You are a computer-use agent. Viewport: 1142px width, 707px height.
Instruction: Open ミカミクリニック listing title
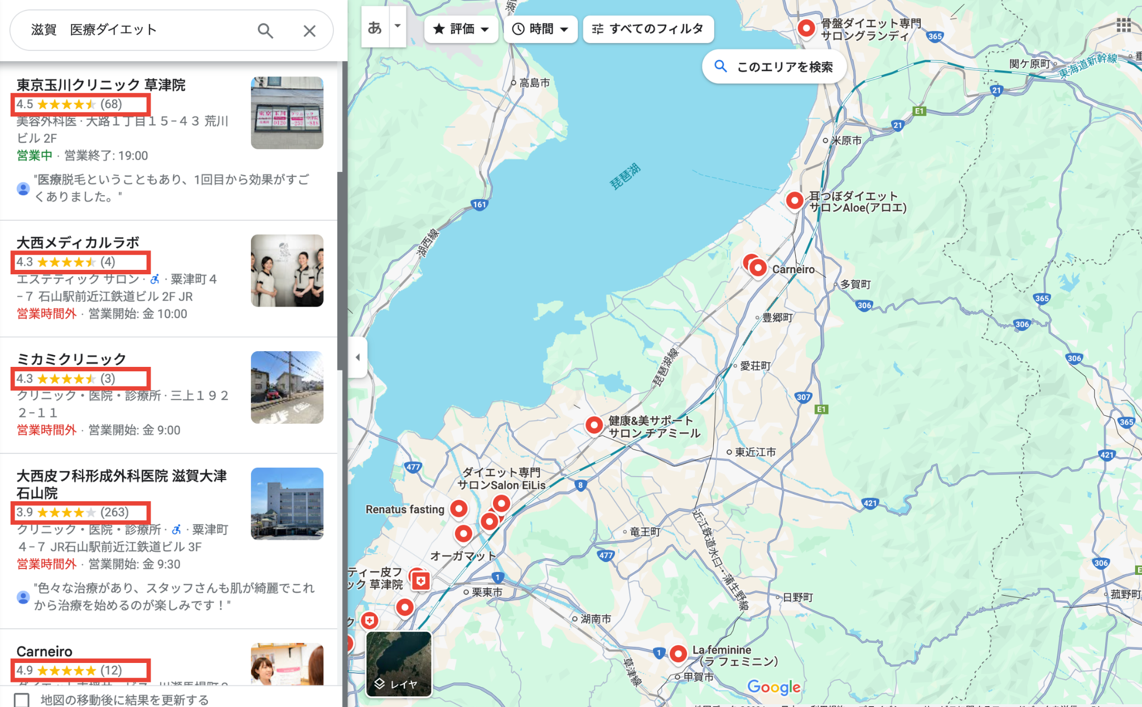click(71, 359)
